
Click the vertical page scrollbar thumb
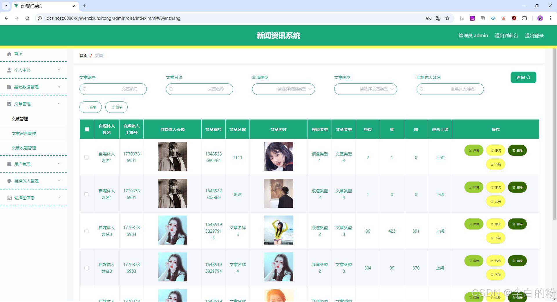(554, 134)
